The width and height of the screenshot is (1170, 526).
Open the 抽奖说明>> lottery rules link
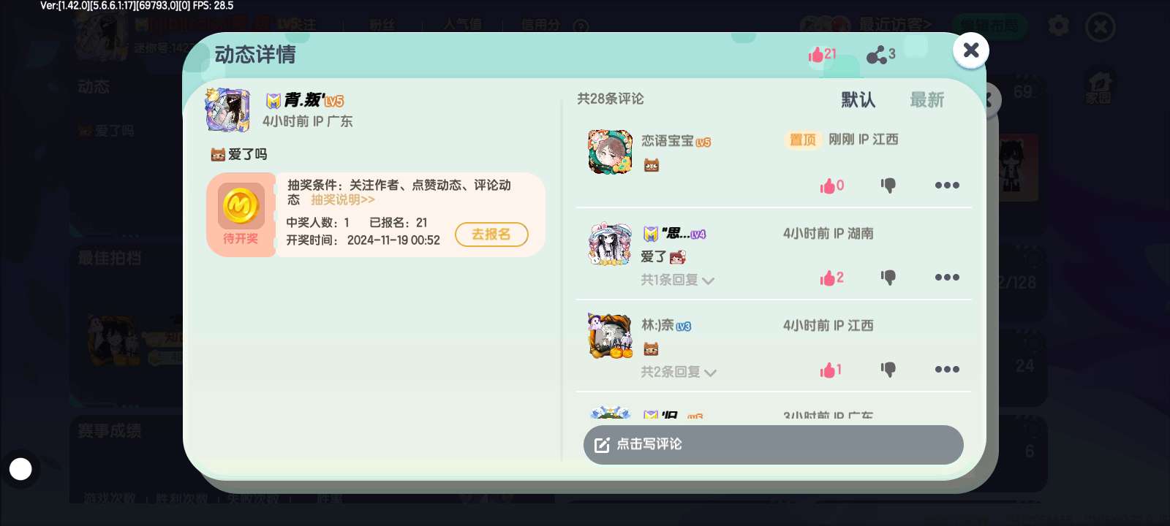click(343, 199)
